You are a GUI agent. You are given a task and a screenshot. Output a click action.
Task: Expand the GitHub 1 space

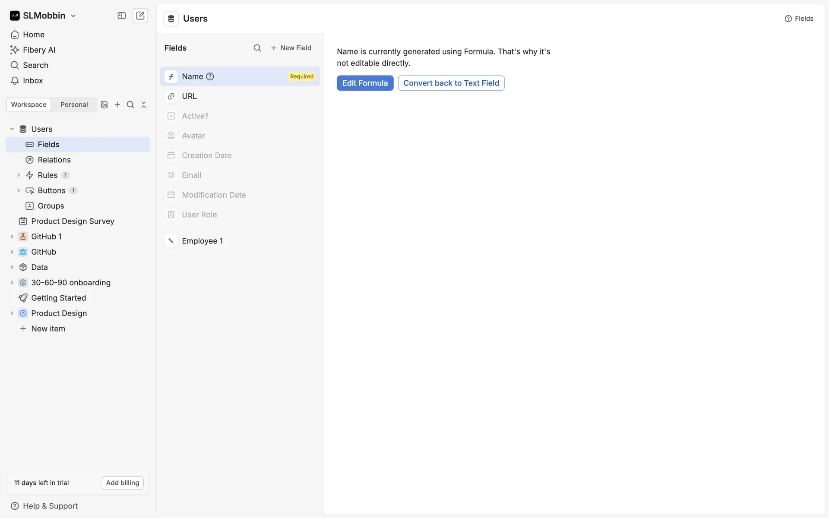[12, 237]
